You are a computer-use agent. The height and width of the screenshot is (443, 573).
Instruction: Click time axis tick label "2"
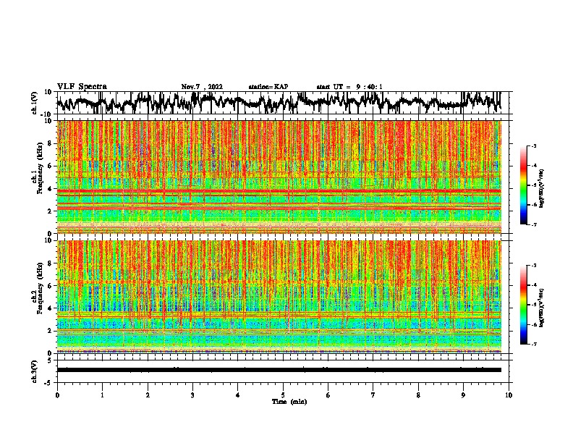tap(148, 395)
